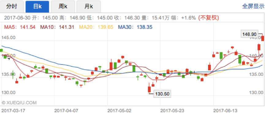Switch to the 分时 tab
This screenshot has width=265, height=115.
(x=12, y=7)
